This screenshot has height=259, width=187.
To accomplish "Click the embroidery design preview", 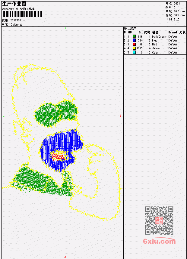I will pyautogui.click(x=62, y=142).
